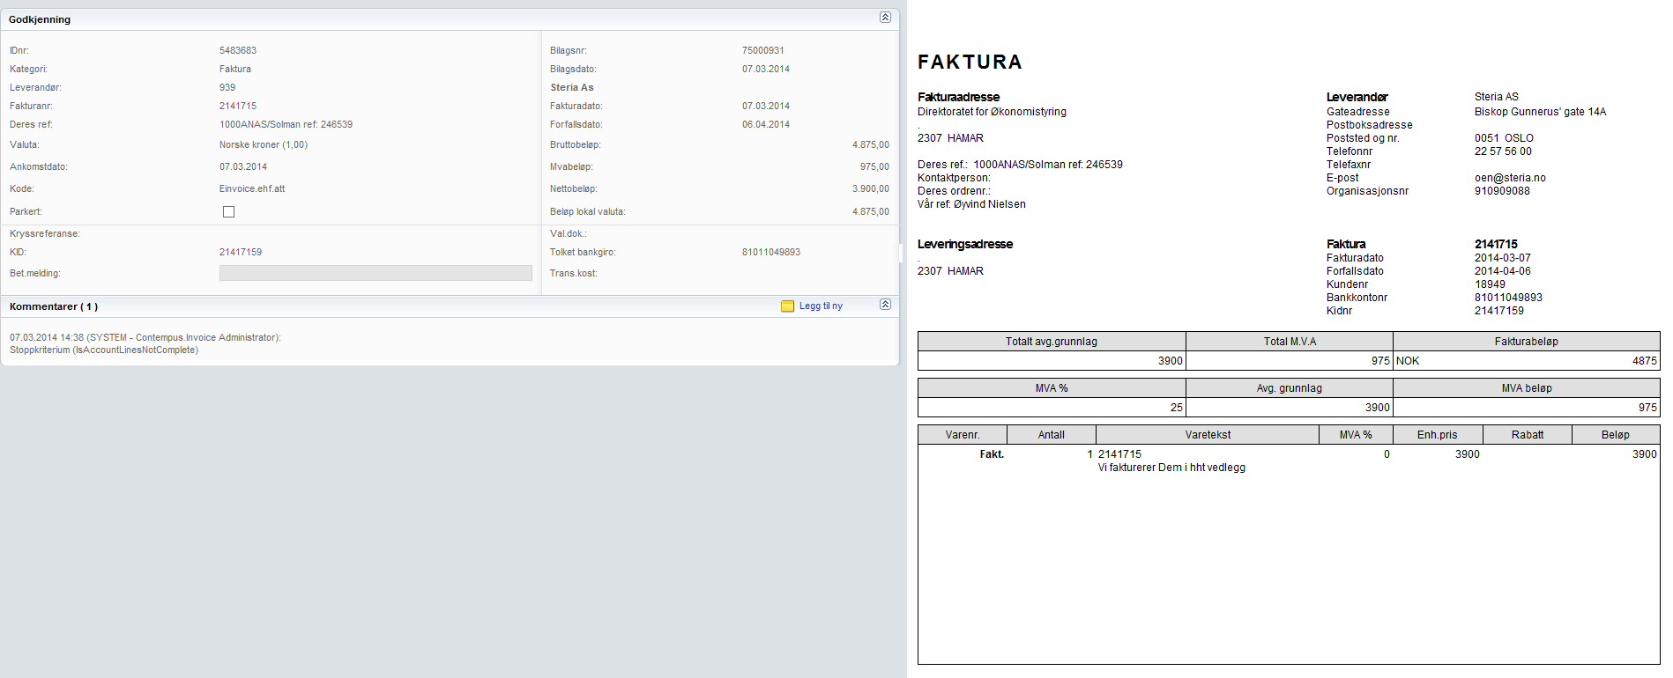The width and height of the screenshot is (1673, 678).
Task: Click the Steria As supplier name in Godkjenning
Action: tap(572, 88)
